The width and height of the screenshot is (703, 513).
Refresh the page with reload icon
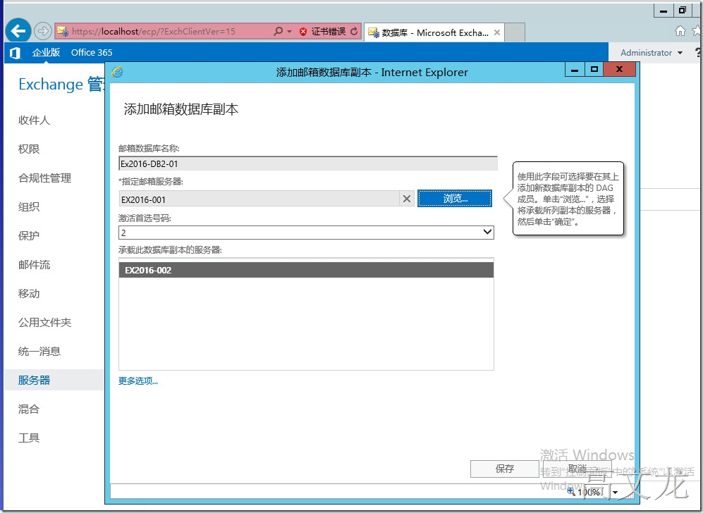(354, 32)
